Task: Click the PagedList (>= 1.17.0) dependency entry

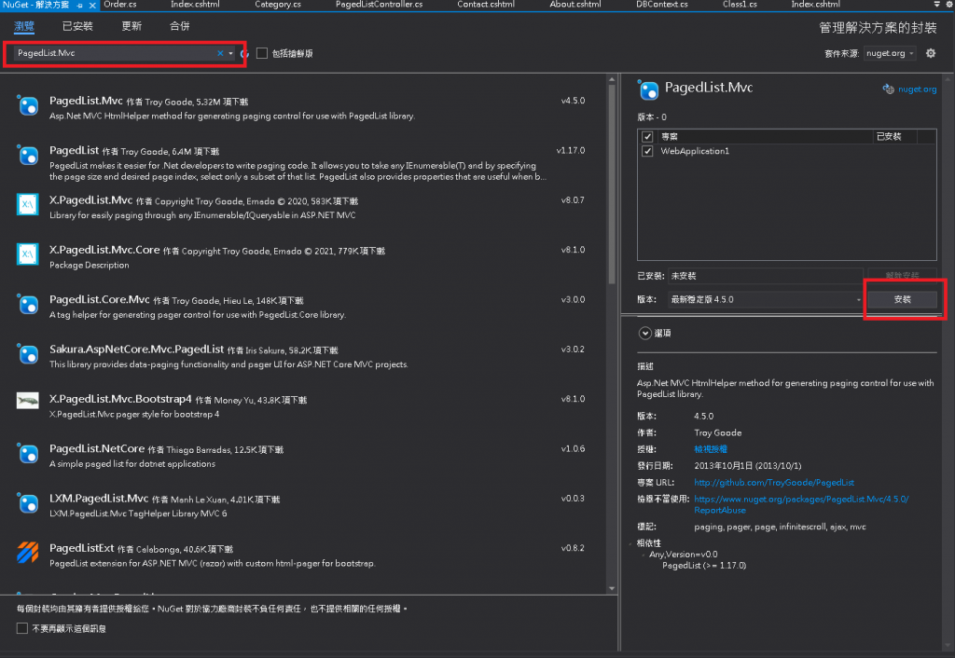Action: (x=704, y=566)
